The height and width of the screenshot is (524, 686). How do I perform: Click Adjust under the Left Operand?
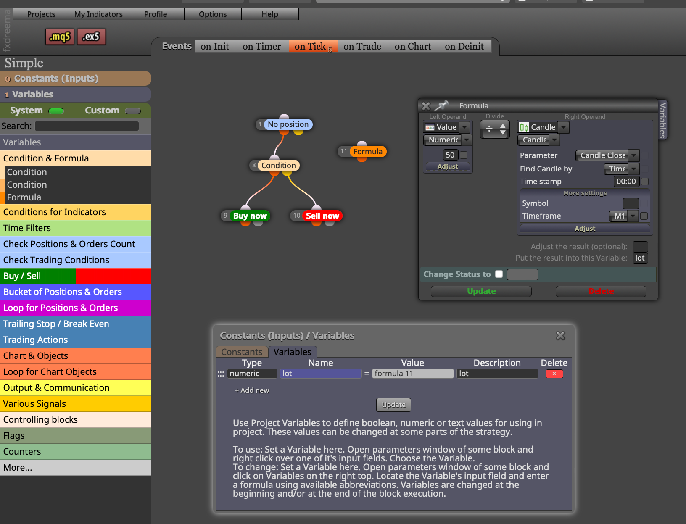[x=448, y=166]
